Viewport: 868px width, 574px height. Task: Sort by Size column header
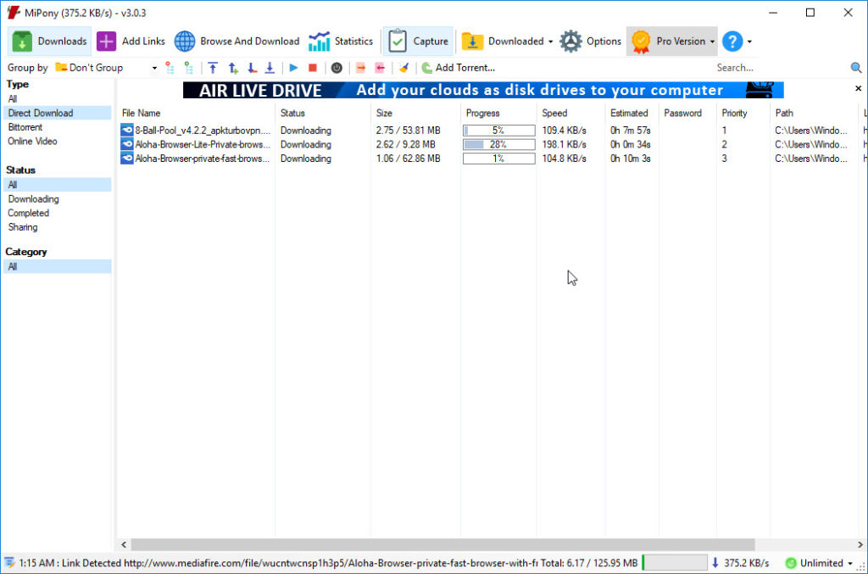415,113
